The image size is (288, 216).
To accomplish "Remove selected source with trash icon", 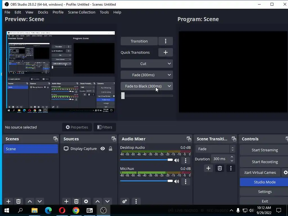I will pos(76,201).
